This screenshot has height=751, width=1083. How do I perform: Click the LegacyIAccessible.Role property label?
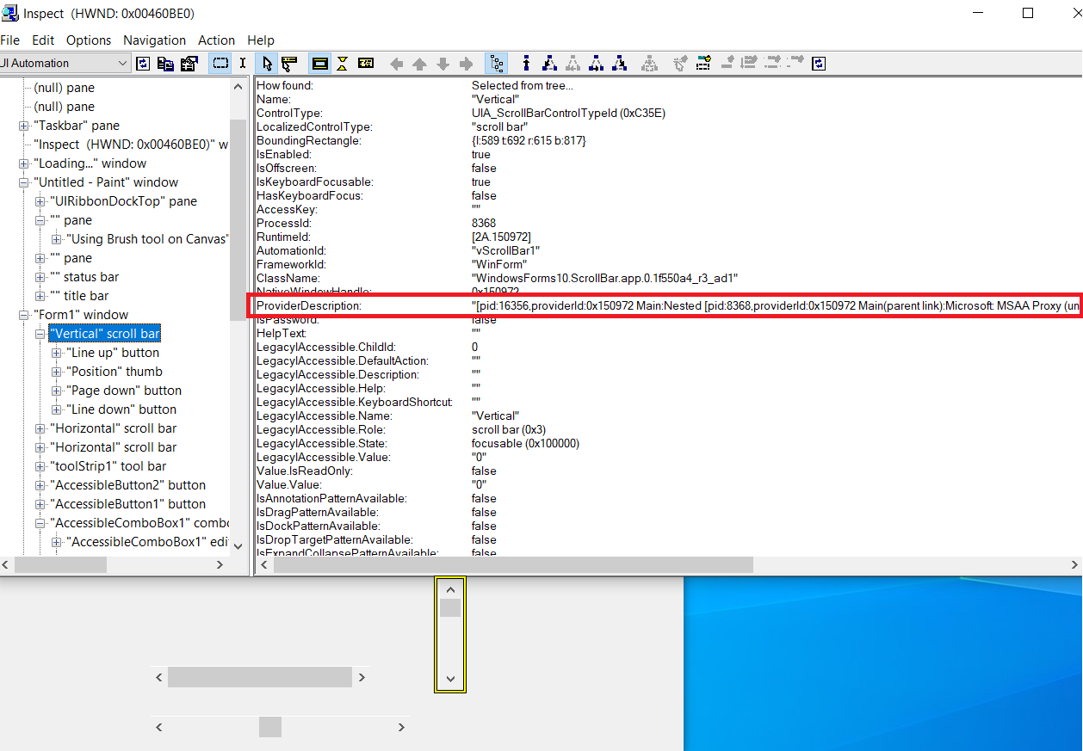click(320, 429)
